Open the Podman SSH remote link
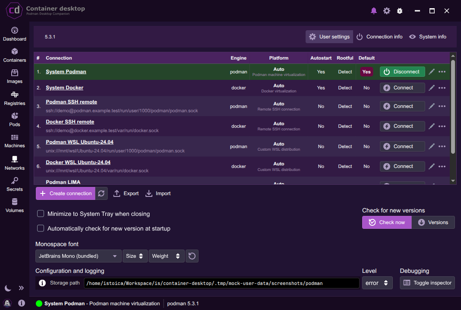This screenshot has height=310, width=461. click(72, 102)
